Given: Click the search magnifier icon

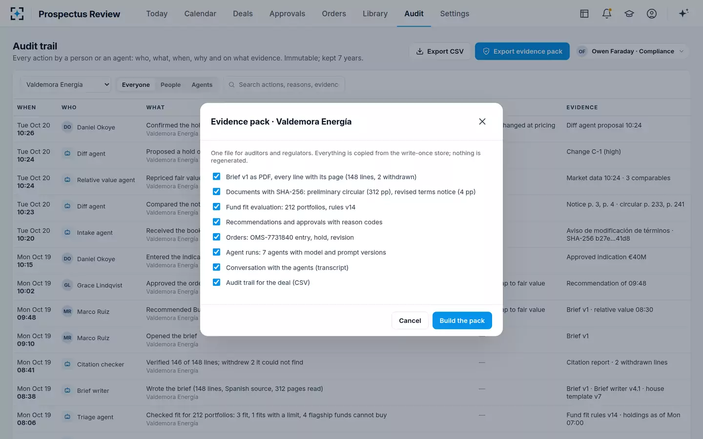Looking at the screenshot, I should point(232,84).
